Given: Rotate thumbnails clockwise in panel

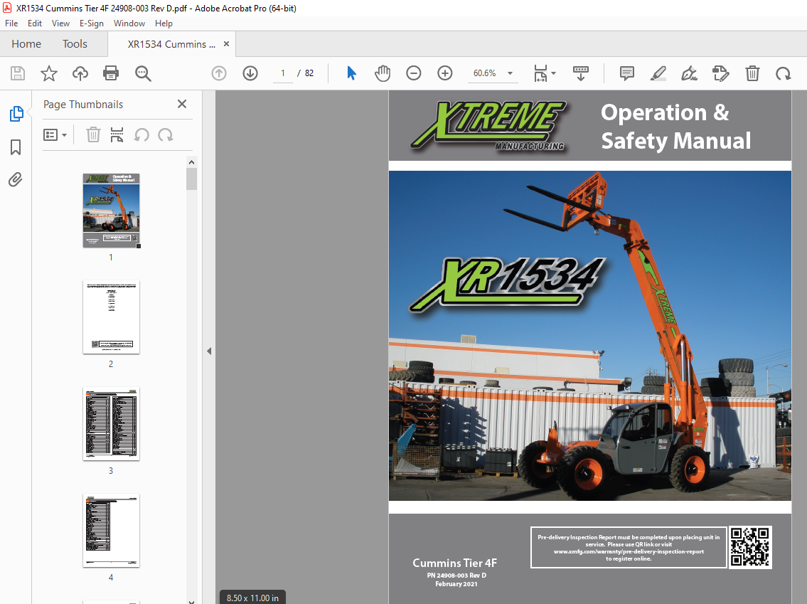Looking at the screenshot, I should click(165, 135).
